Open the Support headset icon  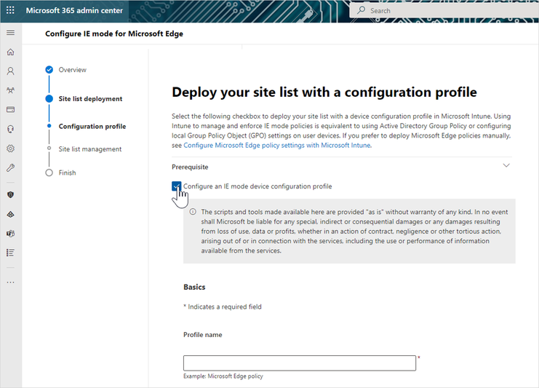[11, 129]
